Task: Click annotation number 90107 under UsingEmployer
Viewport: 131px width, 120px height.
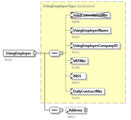Action: [x=8, y=60]
